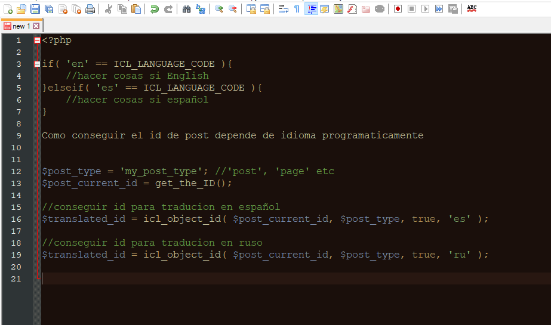Open a file using the folder icon
551x325 pixels.
pyautogui.click(x=21, y=9)
